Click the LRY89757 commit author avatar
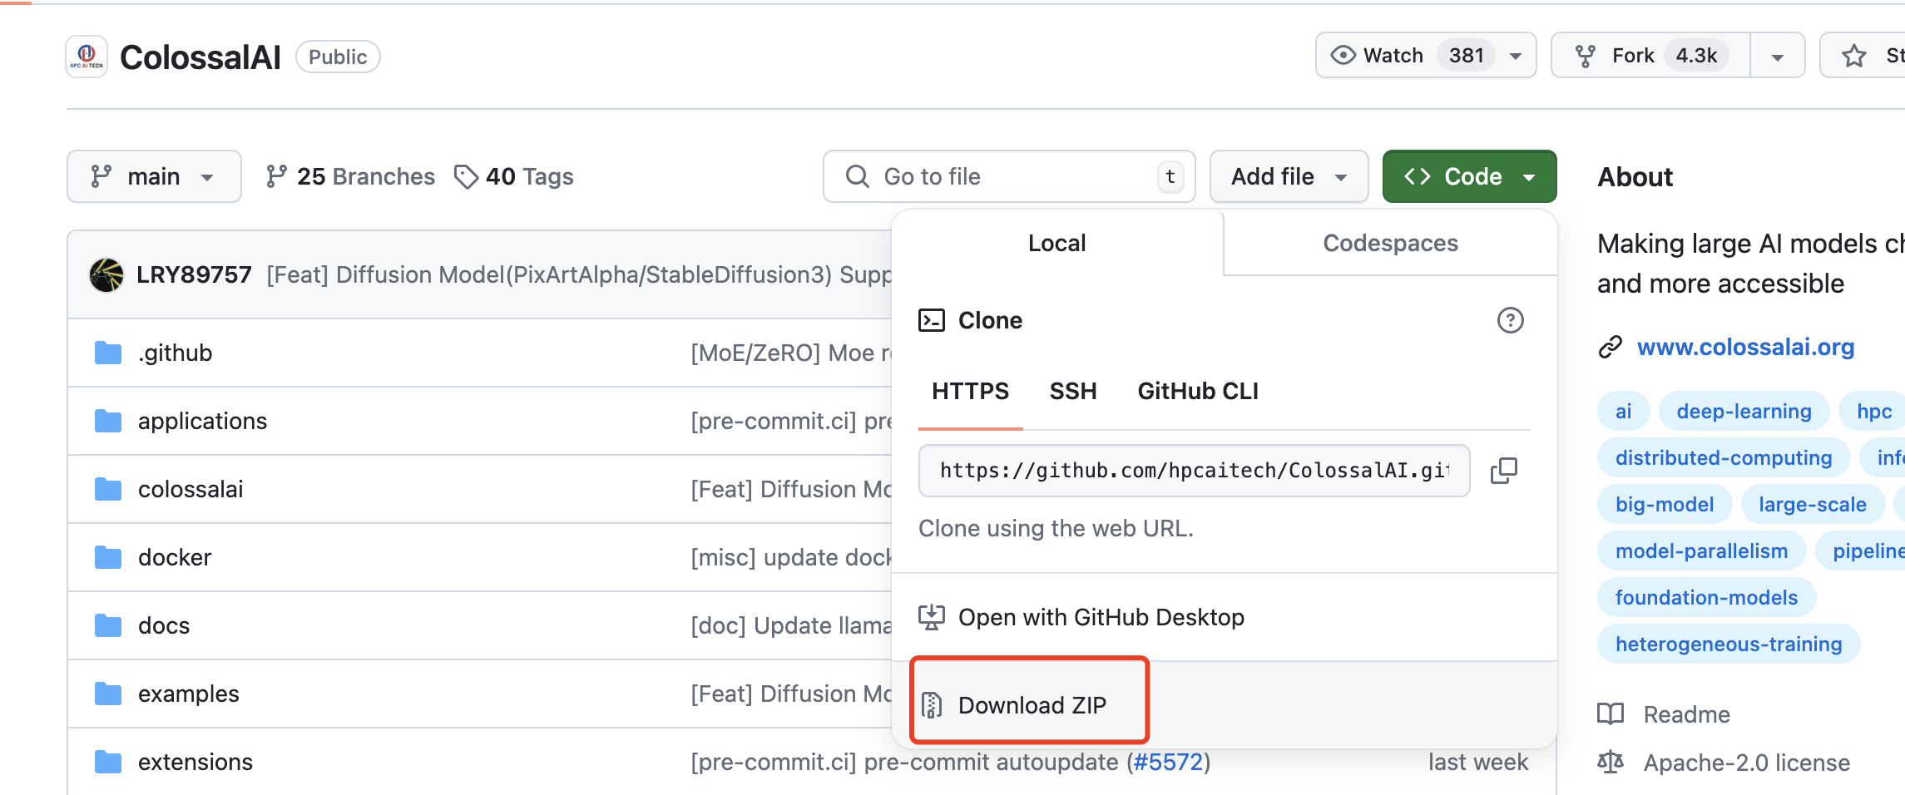The image size is (1905, 795). click(x=106, y=275)
